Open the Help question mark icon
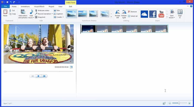Screen dimensions: 194x107 pos(191,6)
